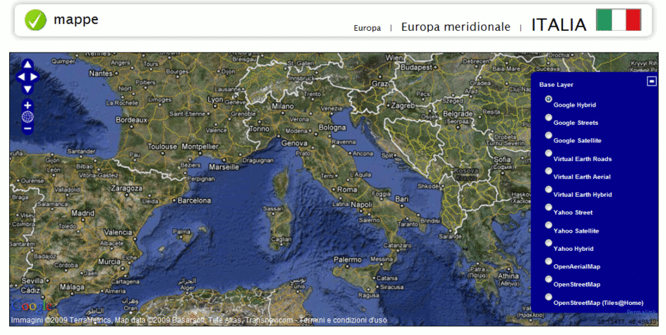The image size is (666, 335).
Task: Pan the map west with left arrow
Action: (x=21, y=77)
